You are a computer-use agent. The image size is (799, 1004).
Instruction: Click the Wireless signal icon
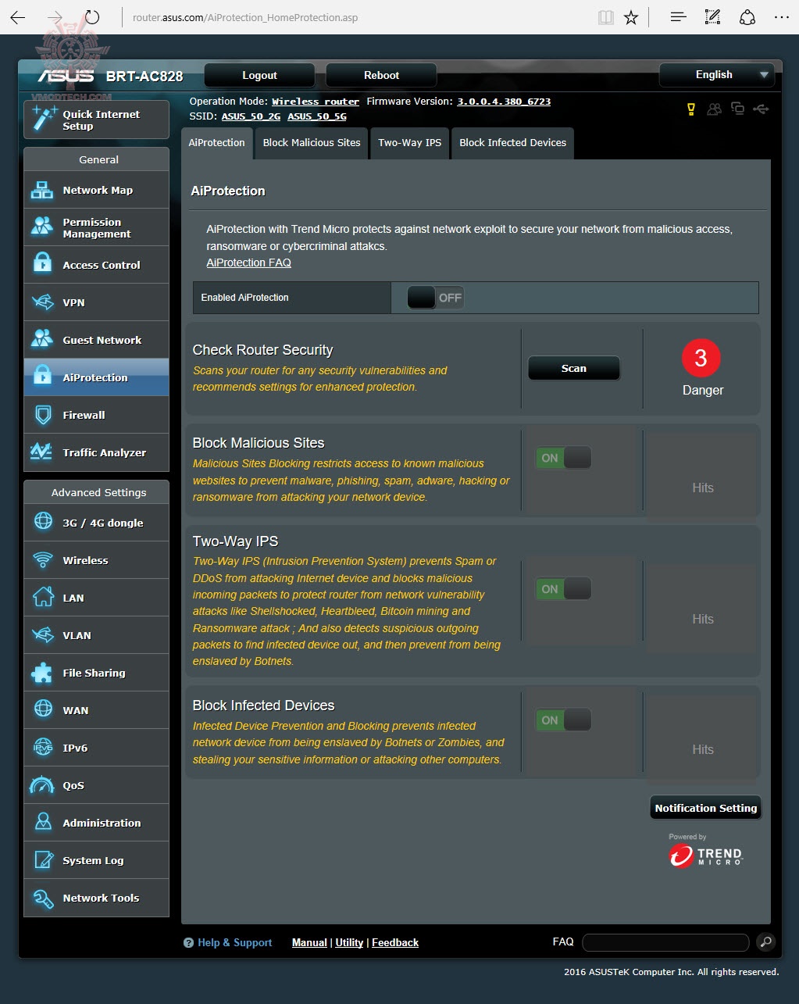42,560
